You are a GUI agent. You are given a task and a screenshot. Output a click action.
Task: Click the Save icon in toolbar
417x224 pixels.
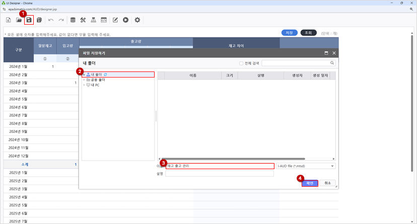tap(29, 20)
